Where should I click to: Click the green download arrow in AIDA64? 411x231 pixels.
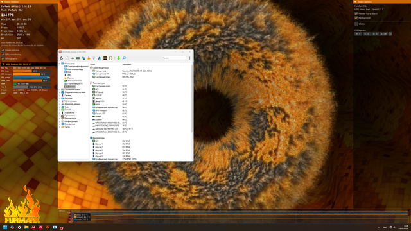(x=118, y=58)
